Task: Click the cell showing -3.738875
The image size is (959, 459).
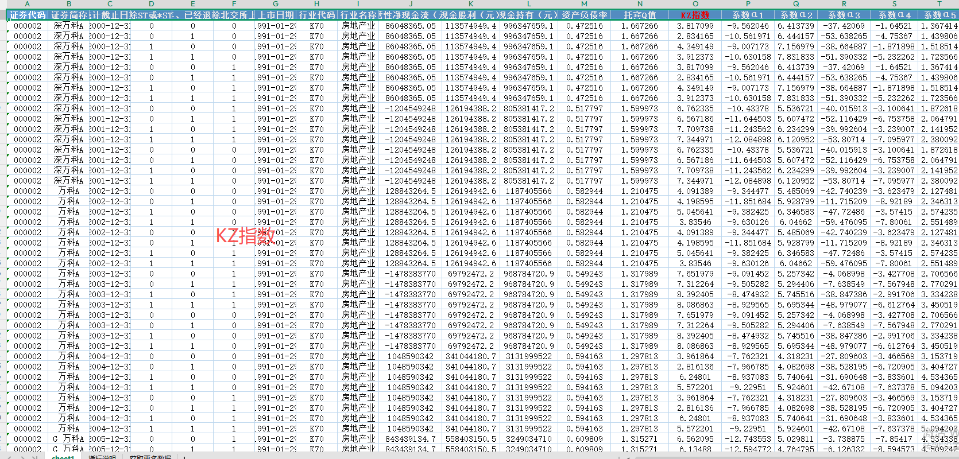Action: (x=844, y=439)
